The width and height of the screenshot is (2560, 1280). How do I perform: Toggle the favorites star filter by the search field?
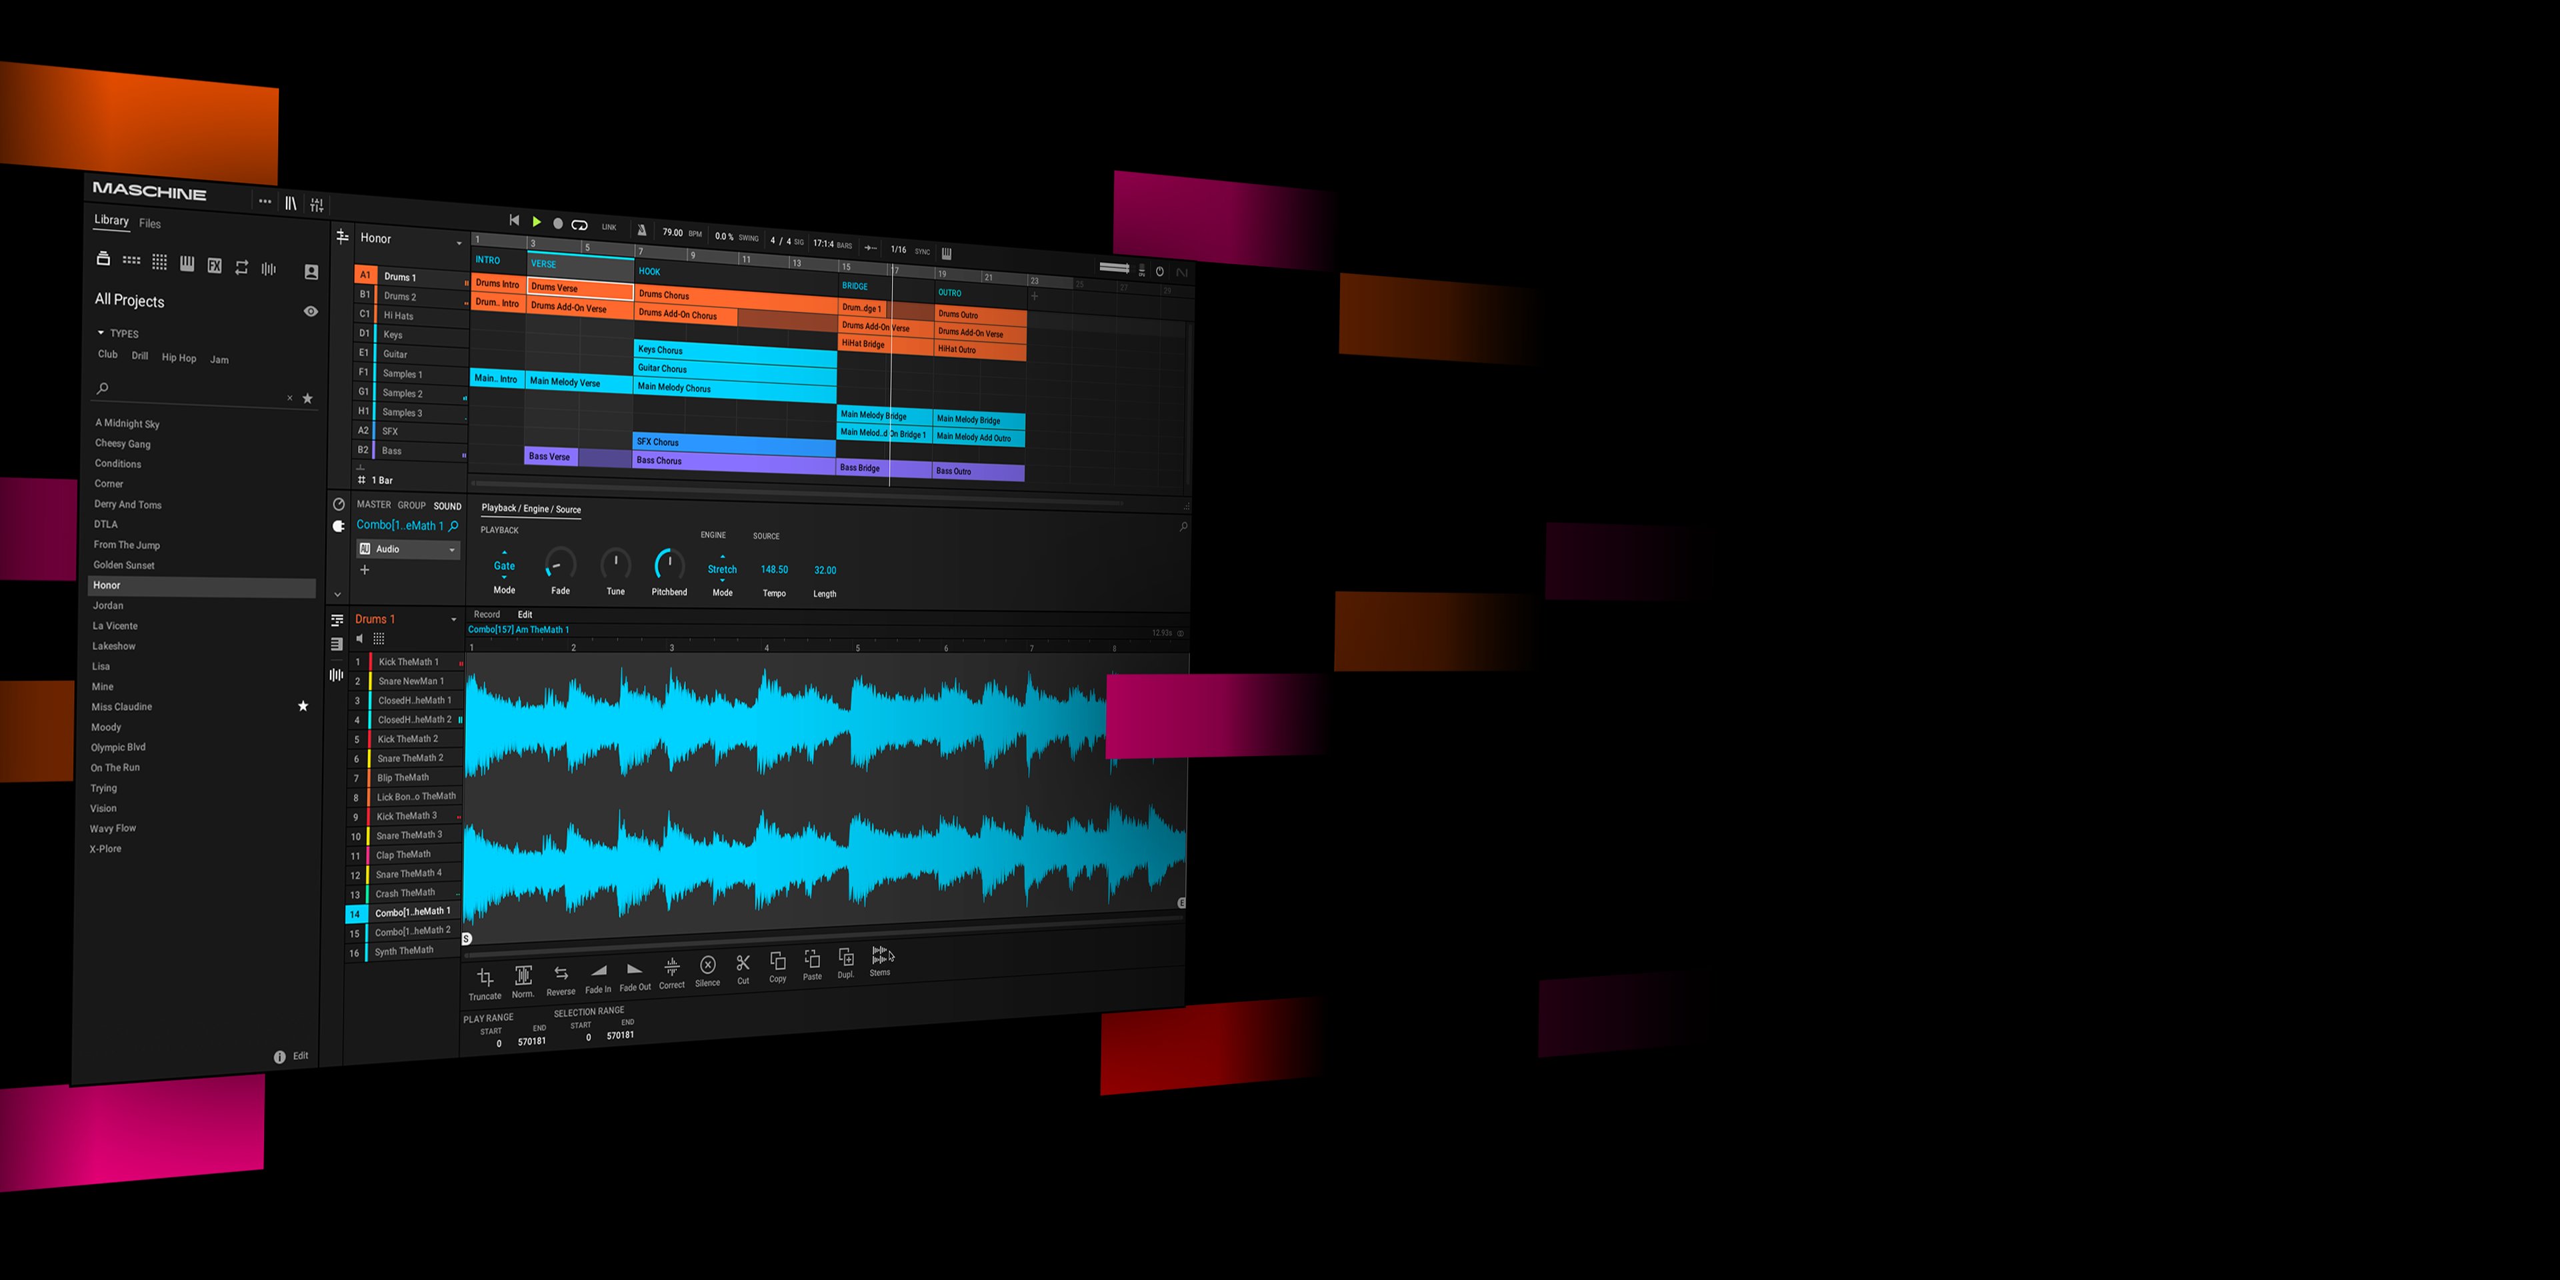[x=307, y=399]
